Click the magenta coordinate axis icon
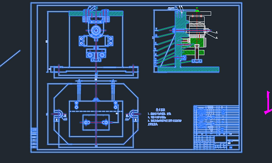 (x=268, y=102)
